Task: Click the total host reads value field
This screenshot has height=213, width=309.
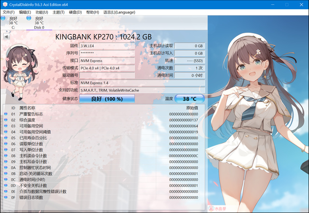Action: point(190,46)
